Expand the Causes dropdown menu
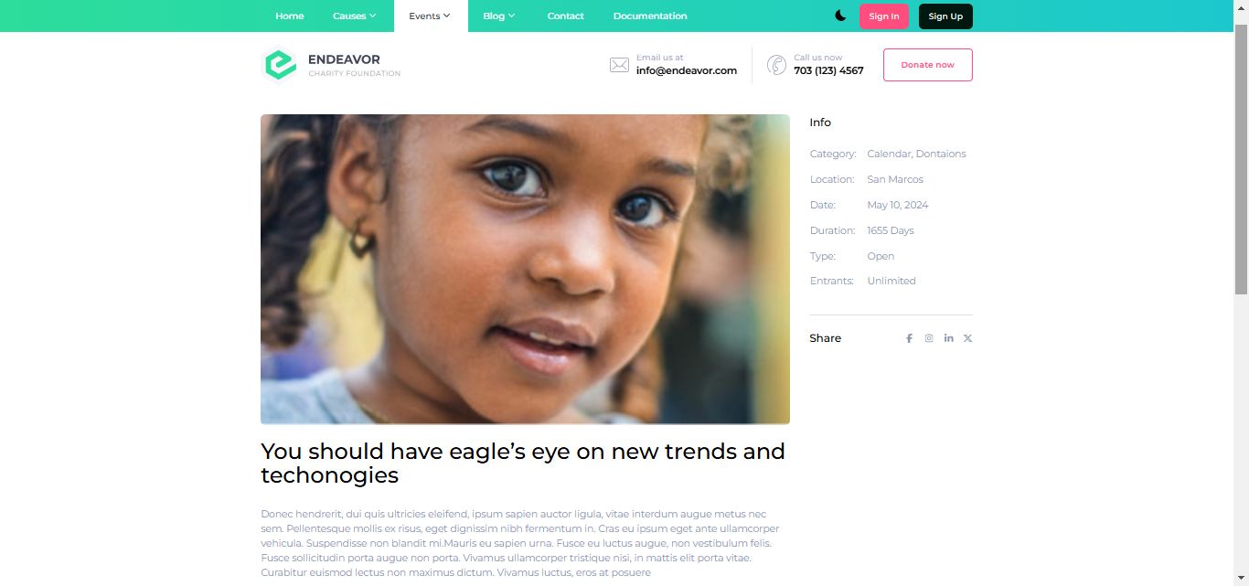 [x=355, y=16]
